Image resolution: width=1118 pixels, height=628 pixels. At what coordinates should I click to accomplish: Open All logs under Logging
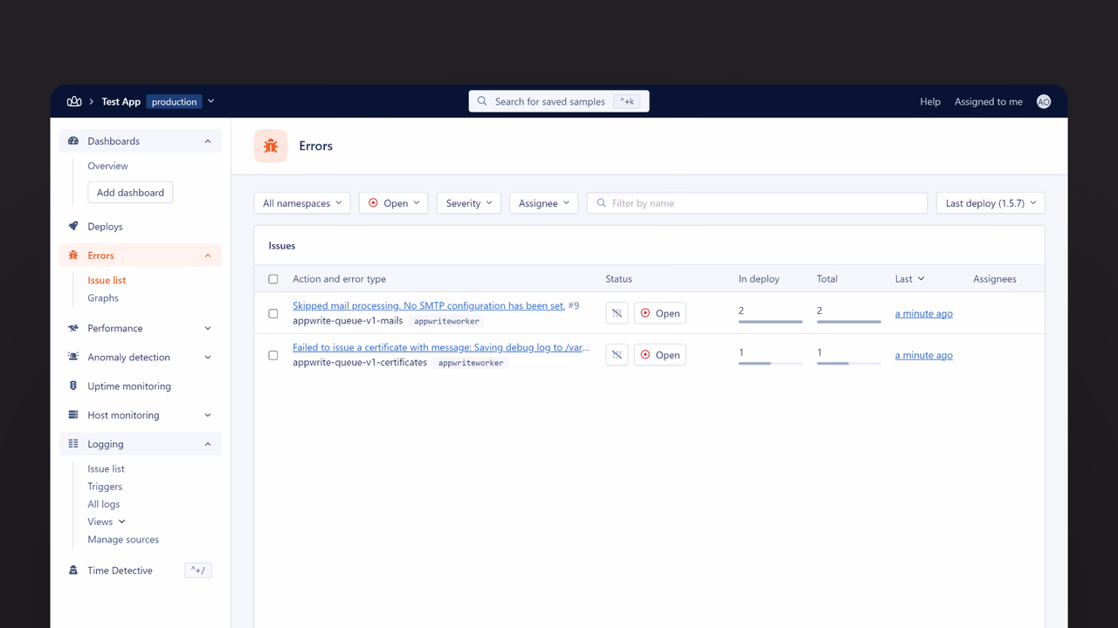click(x=104, y=504)
